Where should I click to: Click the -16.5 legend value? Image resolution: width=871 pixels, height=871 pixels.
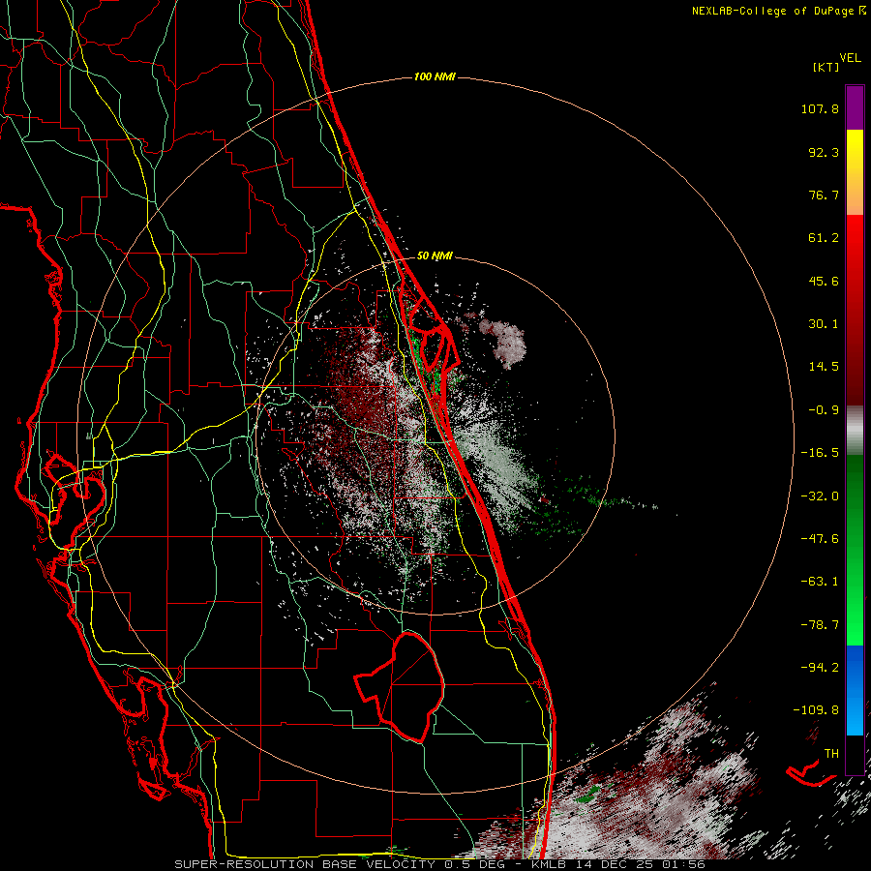820,453
